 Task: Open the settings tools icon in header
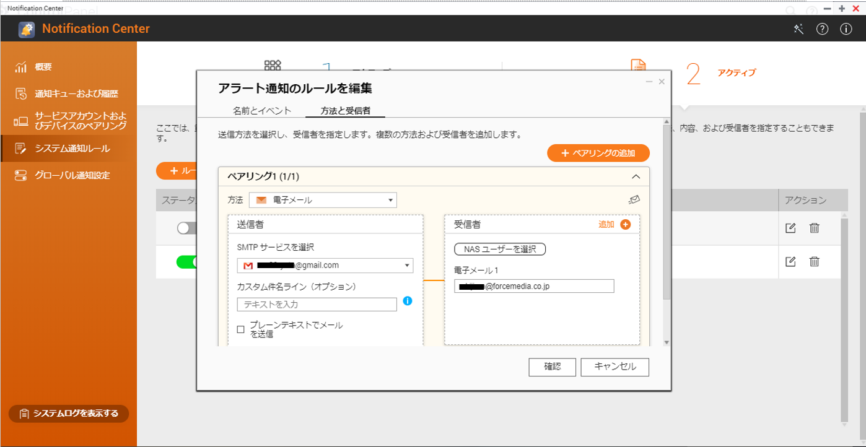(x=798, y=29)
